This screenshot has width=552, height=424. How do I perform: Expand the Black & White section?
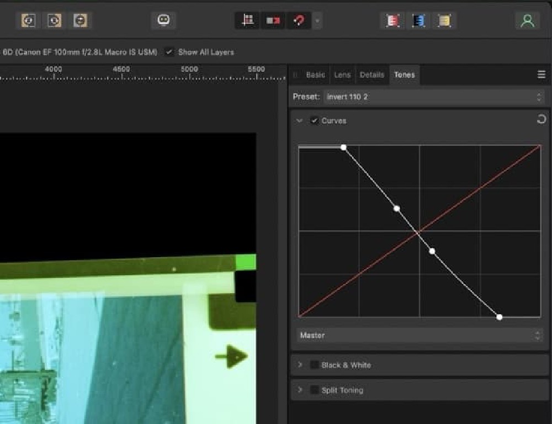point(300,364)
